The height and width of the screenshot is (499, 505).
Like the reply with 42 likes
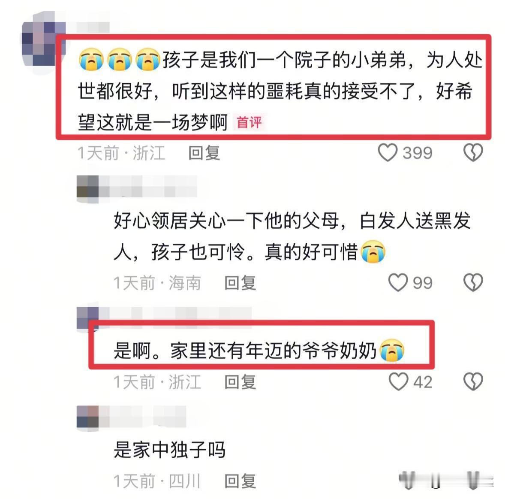398,382
